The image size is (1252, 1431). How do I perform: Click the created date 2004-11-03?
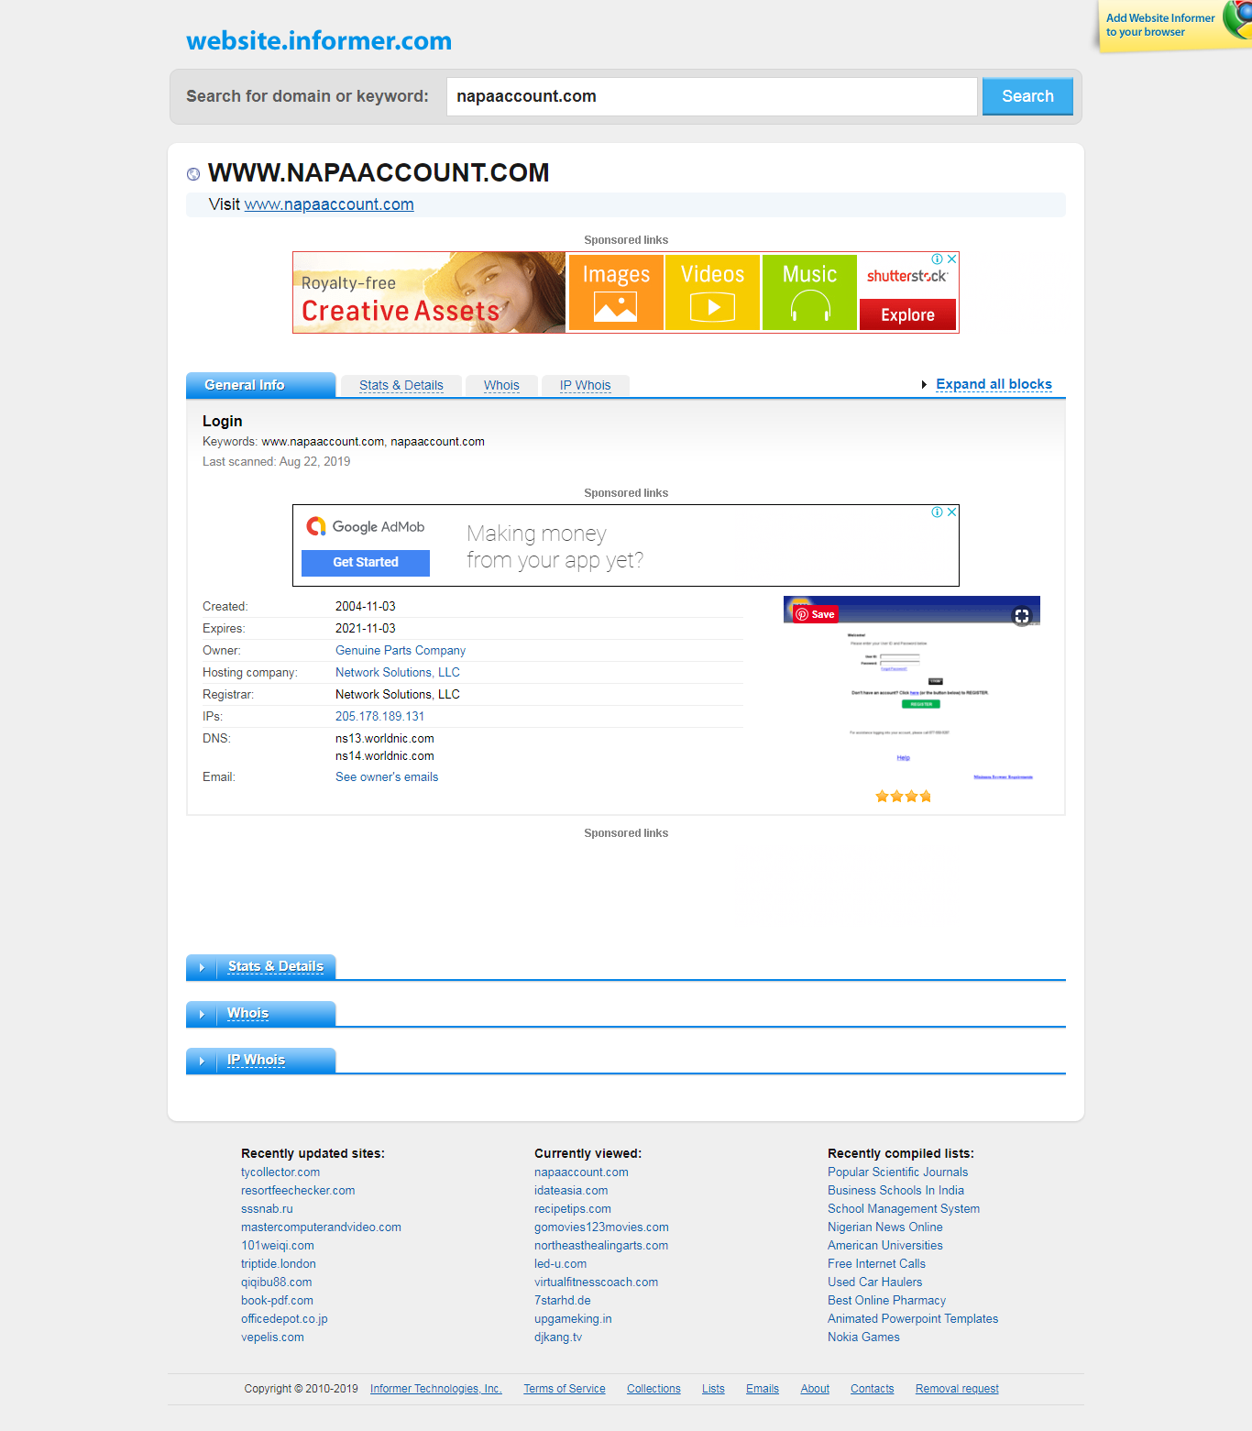click(366, 607)
